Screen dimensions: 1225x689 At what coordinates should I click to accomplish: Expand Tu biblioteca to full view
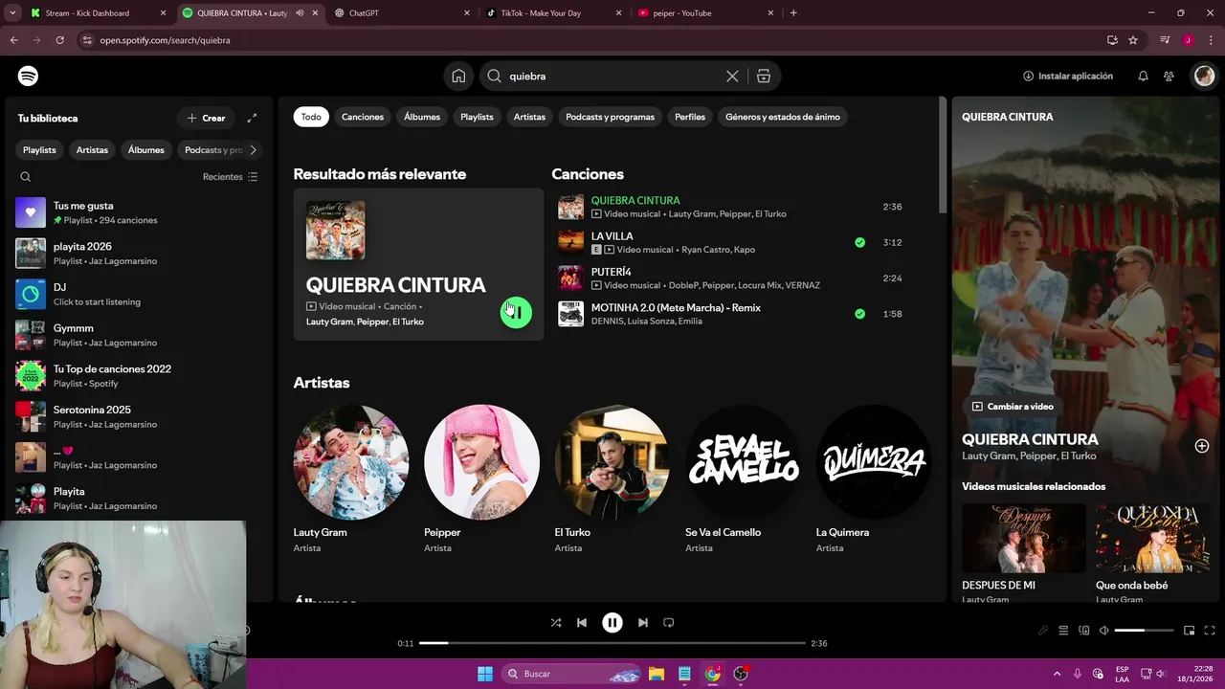point(252,118)
